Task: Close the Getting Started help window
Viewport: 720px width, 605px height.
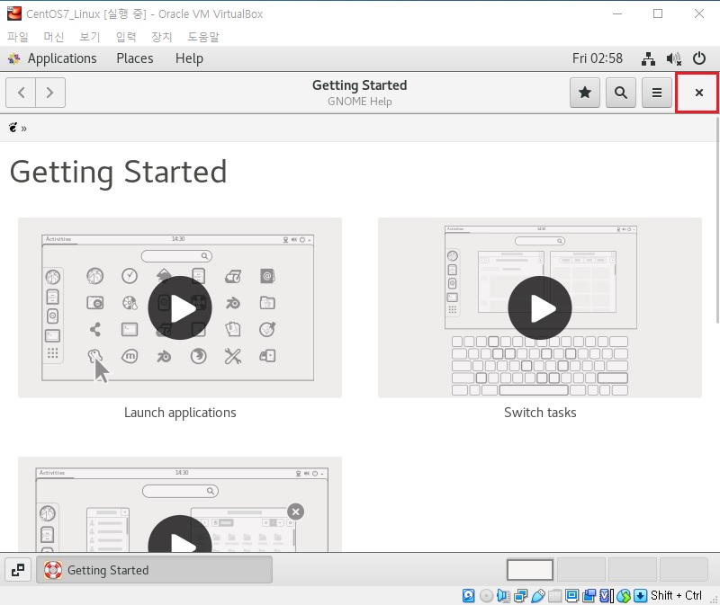Action: (x=698, y=93)
